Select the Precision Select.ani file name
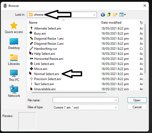This screenshot has height=133, width=152. [x=47, y=79]
